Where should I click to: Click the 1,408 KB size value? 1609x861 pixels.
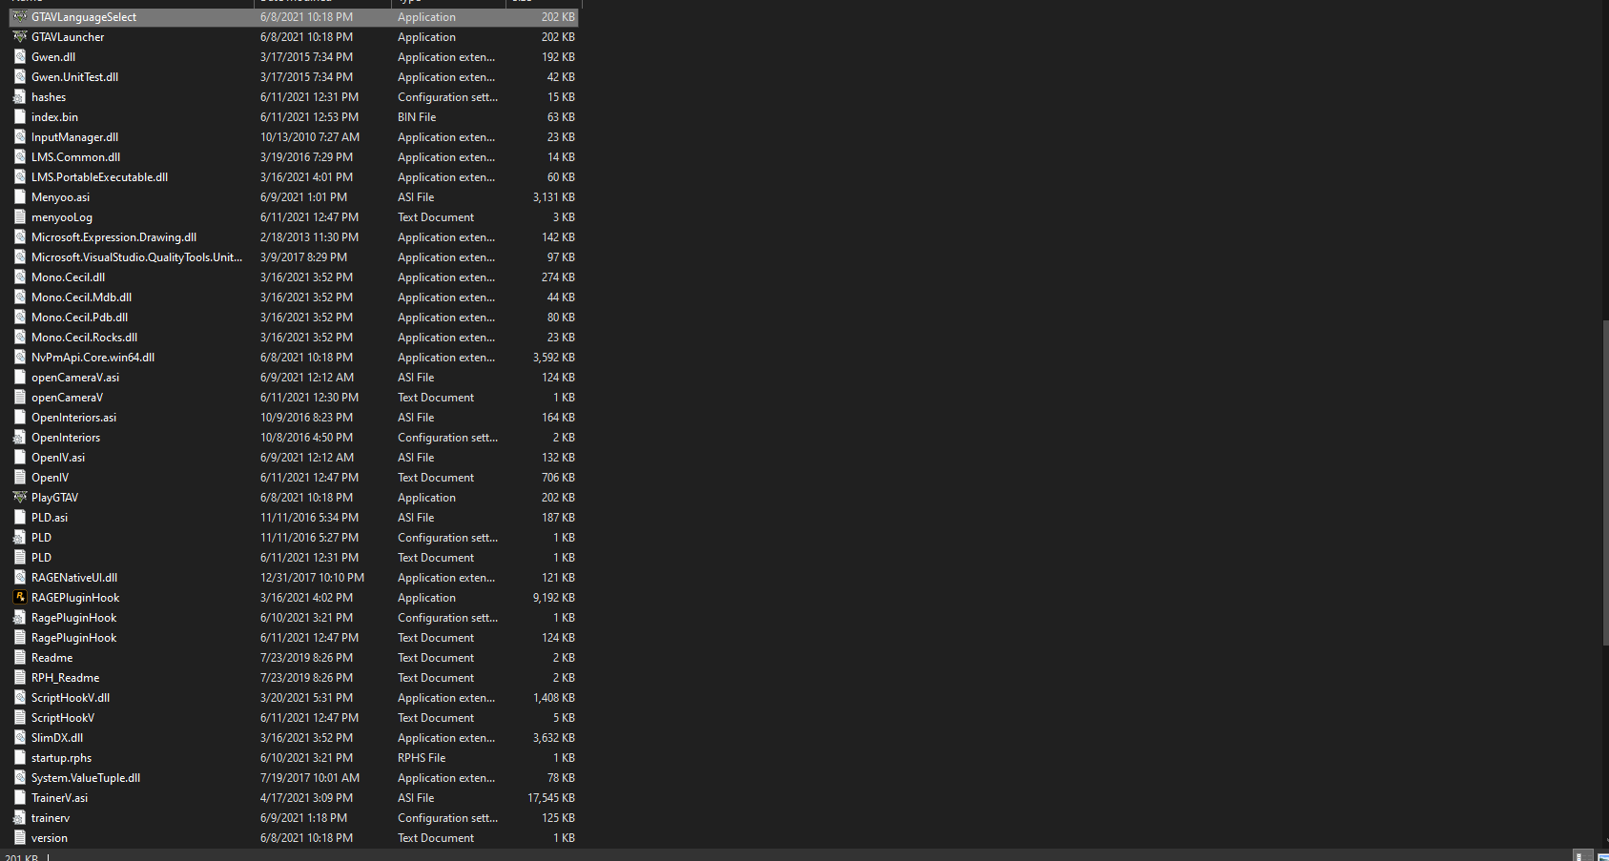coord(553,698)
